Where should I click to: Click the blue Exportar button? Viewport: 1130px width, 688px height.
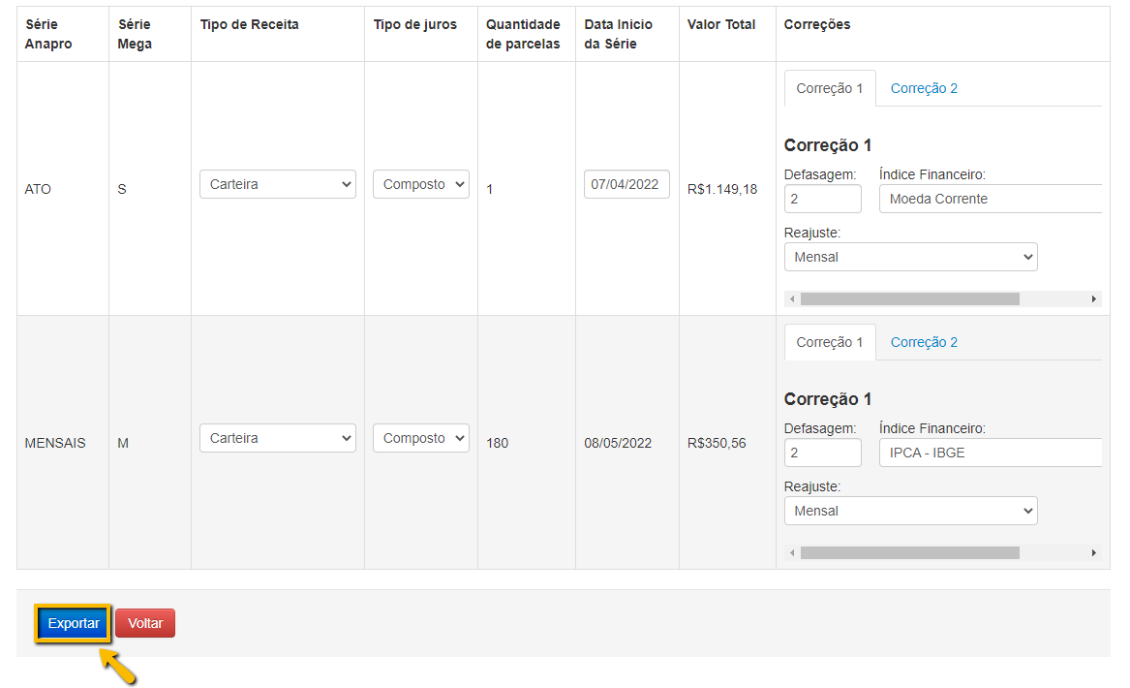coord(74,624)
